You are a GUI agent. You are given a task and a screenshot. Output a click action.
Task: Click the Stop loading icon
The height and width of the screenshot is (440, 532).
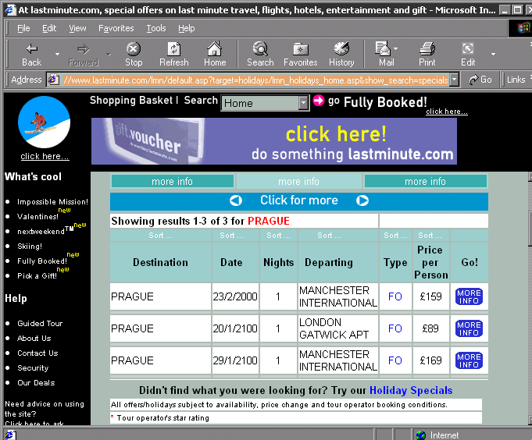134,49
